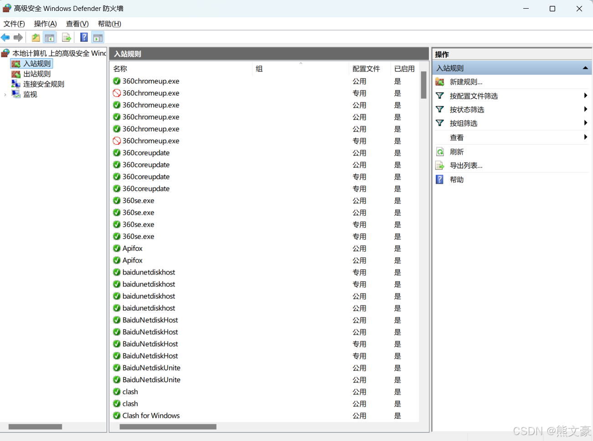Viewport: 593px width, 441px height.
Task: Click the up-one-level folder icon
Action: (x=36, y=38)
